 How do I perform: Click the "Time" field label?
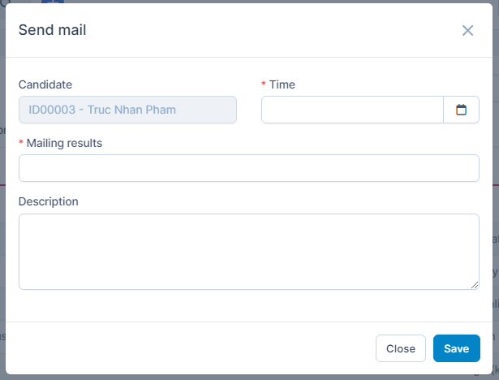click(282, 84)
